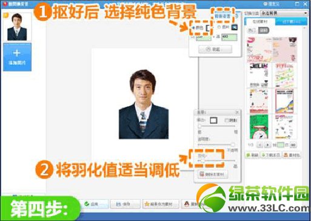The height and width of the screenshot is (221, 311).
Task: Click the blue 添加图片 add-picture tile
Action: click(x=17, y=57)
